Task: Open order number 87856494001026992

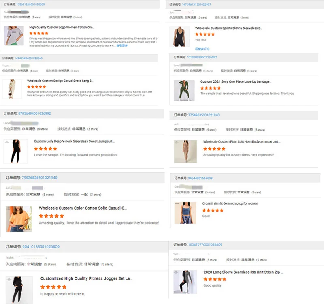Action: [x=34, y=113]
